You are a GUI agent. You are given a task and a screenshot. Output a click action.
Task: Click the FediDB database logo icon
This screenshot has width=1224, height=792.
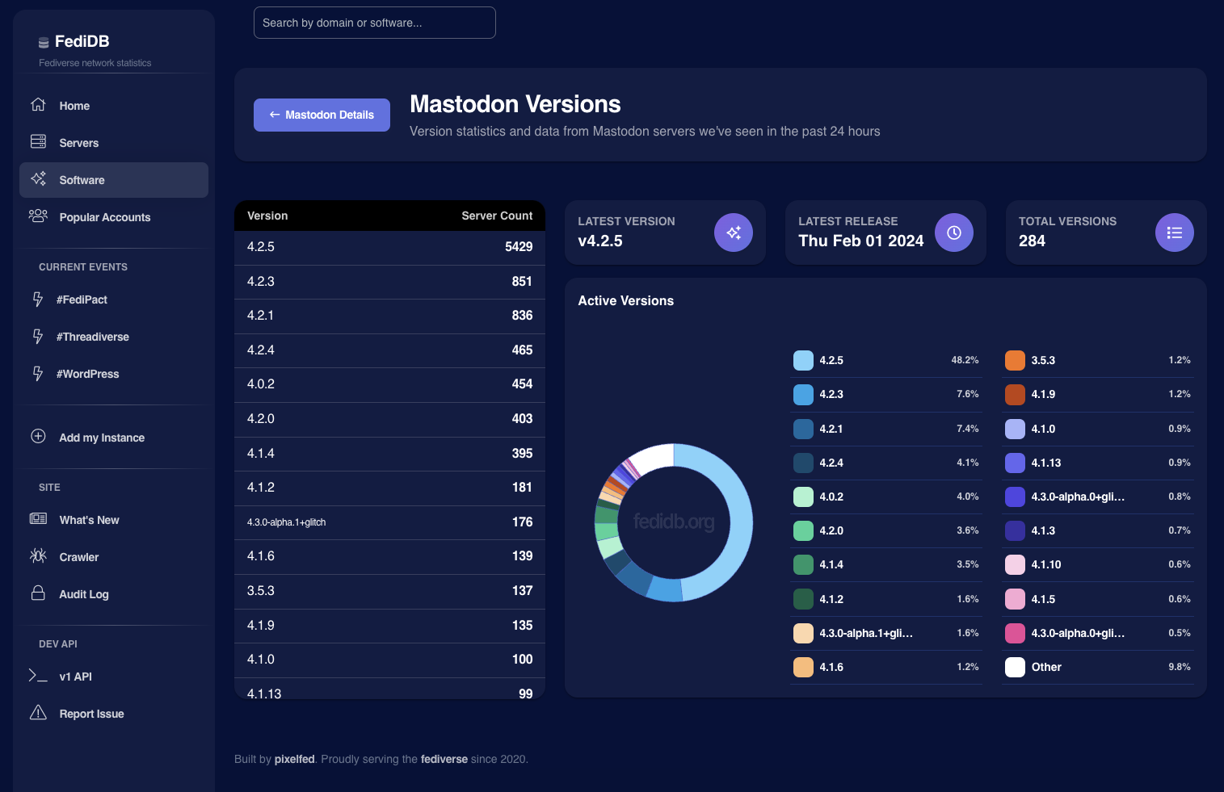coord(44,42)
